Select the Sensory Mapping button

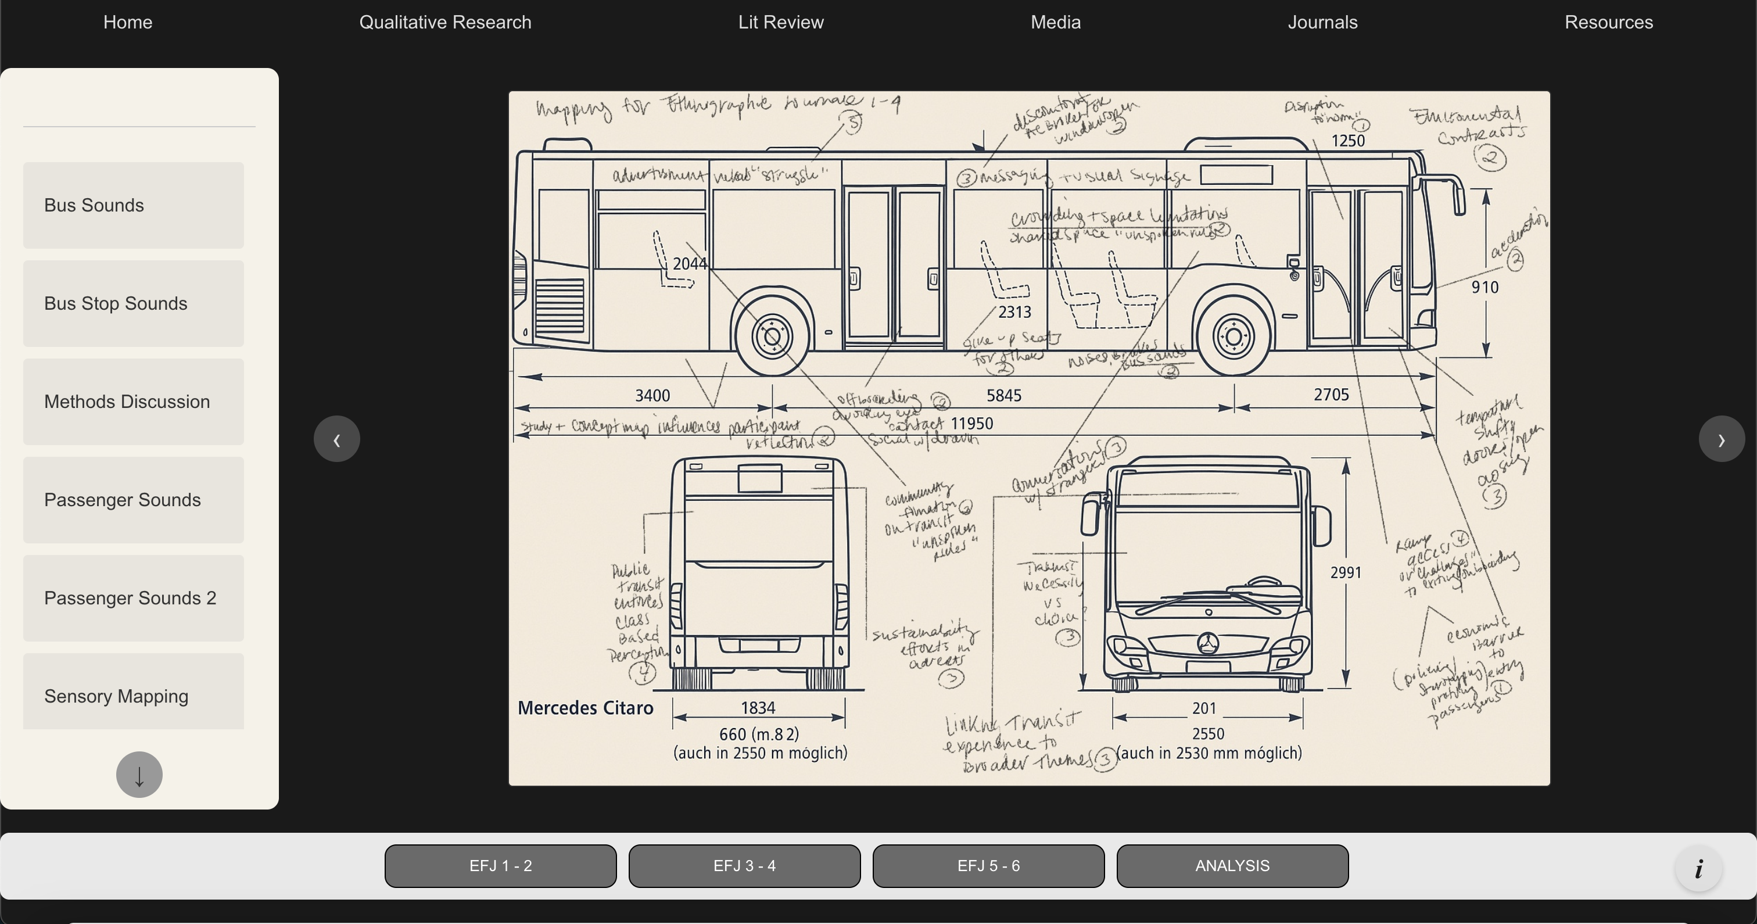point(132,696)
